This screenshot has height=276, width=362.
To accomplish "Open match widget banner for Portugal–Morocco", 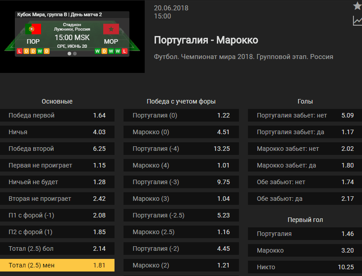I will [x=72, y=36].
